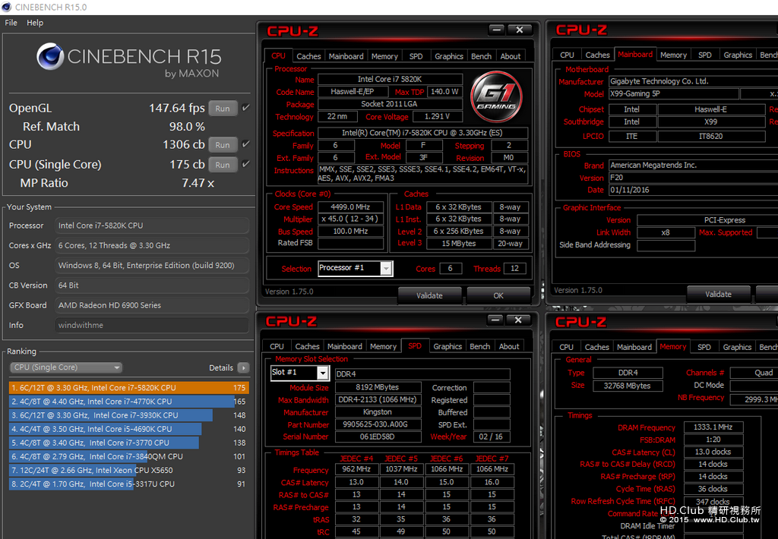Minimize the CPU-Z SPD window
Screen dimensions: 778x539
[495, 320]
